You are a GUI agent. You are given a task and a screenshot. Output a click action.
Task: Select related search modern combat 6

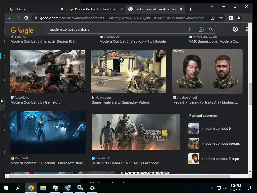(x=215, y=128)
